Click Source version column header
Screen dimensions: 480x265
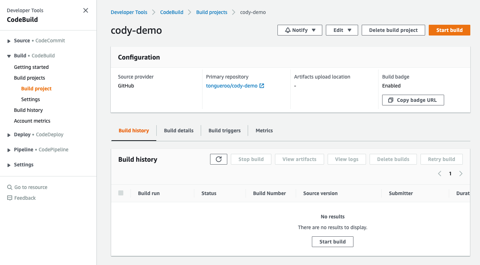pos(320,193)
